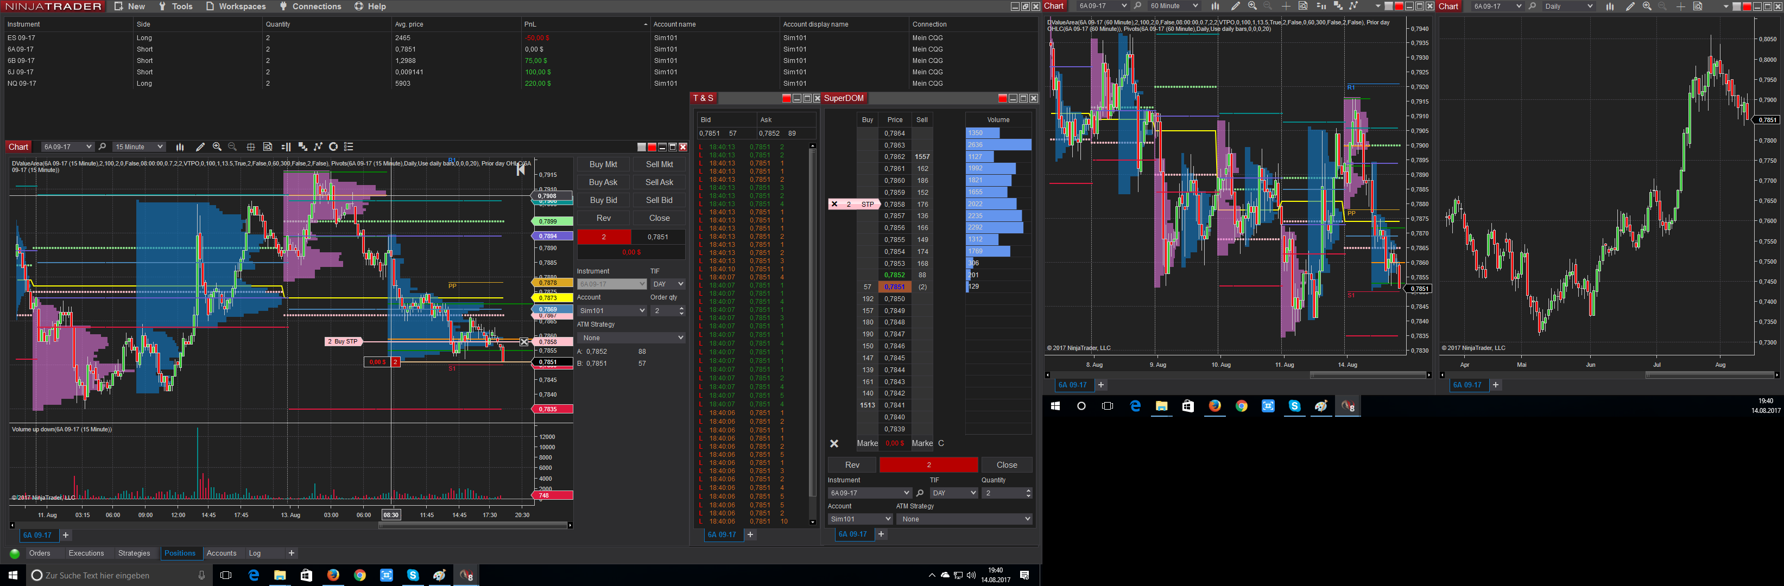Open 15 Minute interval dropdown
The height and width of the screenshot is (586, 1784).
click(x=138, y=146)
